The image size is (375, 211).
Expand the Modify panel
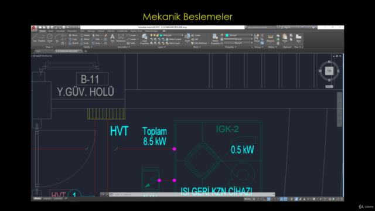[x=88, y=47]
